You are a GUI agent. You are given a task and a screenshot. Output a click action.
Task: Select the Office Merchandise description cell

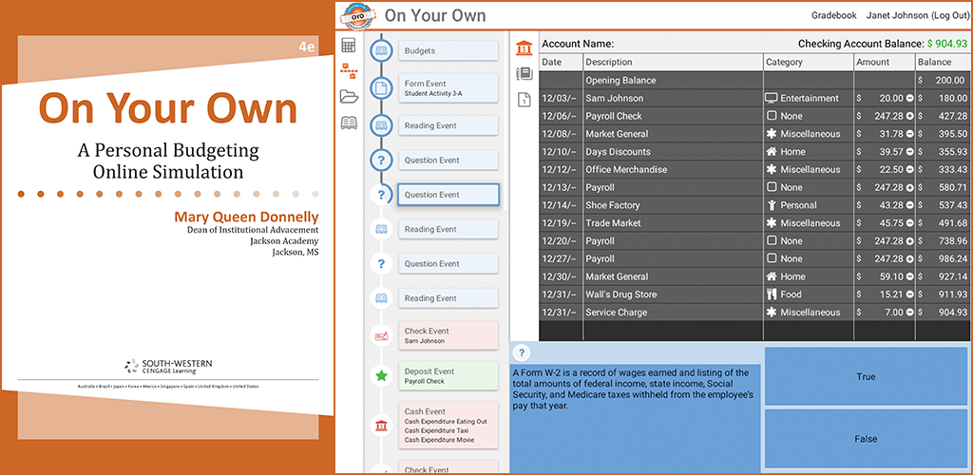coord(674,170)
